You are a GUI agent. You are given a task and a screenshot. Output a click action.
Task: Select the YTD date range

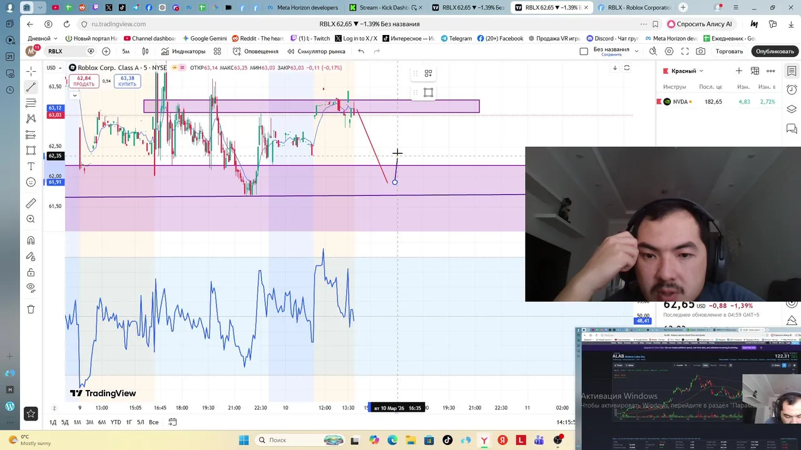click(116, 422)
